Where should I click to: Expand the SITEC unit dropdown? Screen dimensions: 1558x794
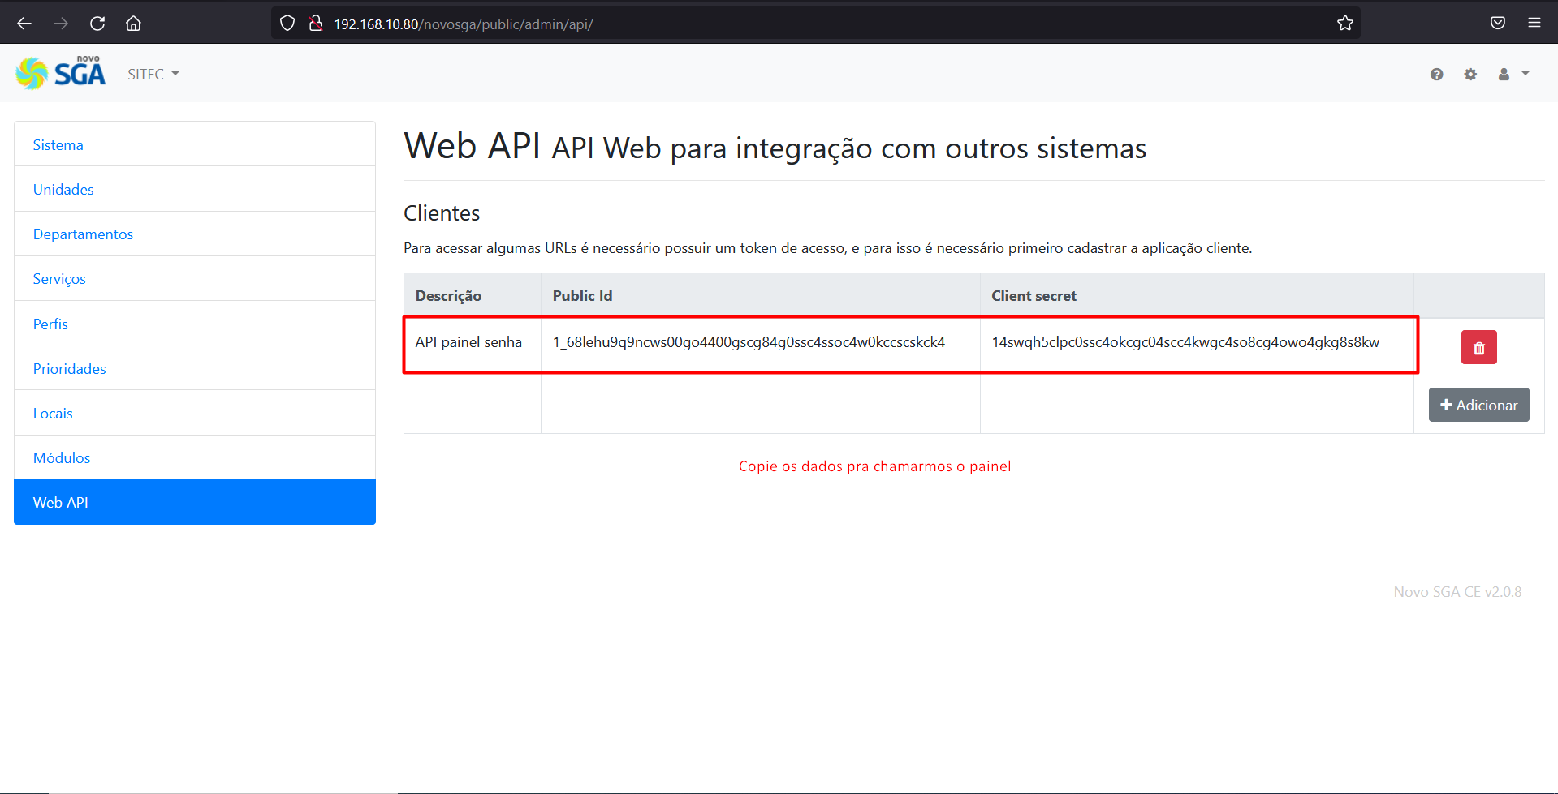(x=153, y=75)
